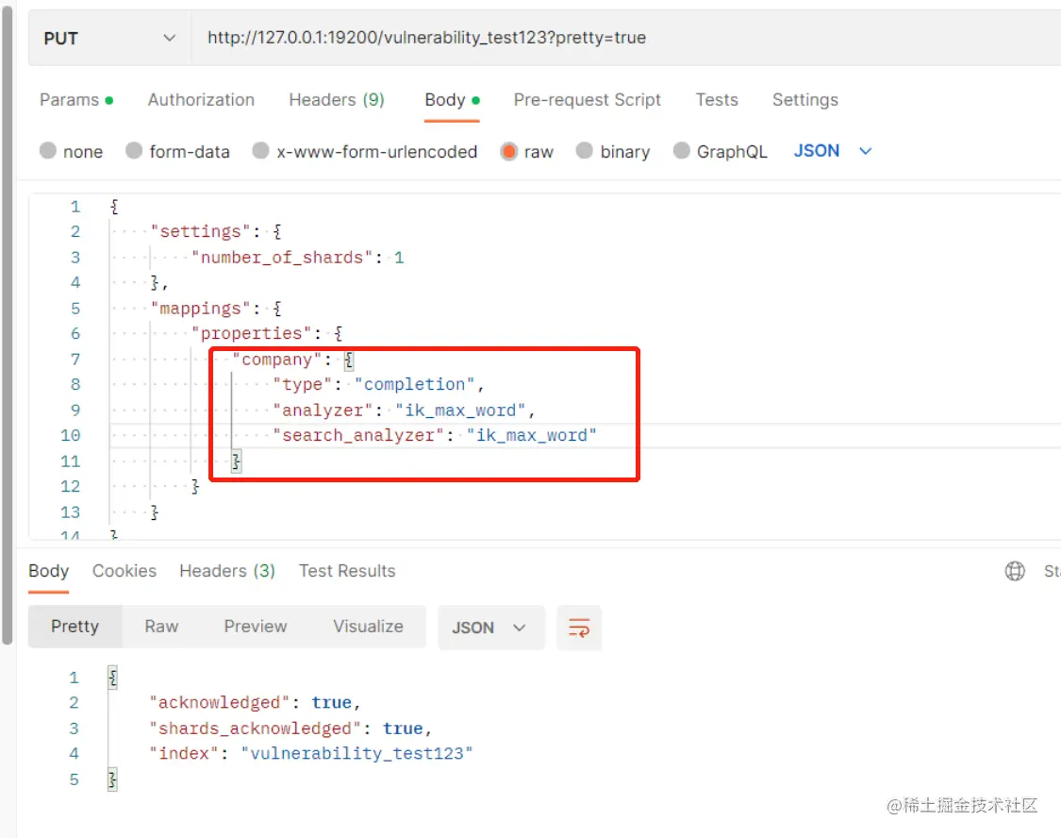
Task: Click the "acknowledged" key in response
Action: 219,703
